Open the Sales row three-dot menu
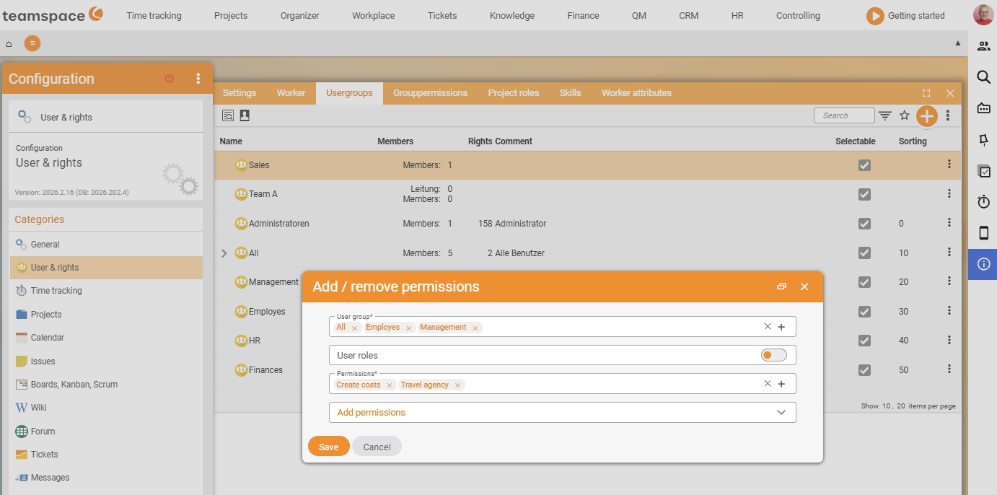The image size is (997, 495). coord(949,165)
